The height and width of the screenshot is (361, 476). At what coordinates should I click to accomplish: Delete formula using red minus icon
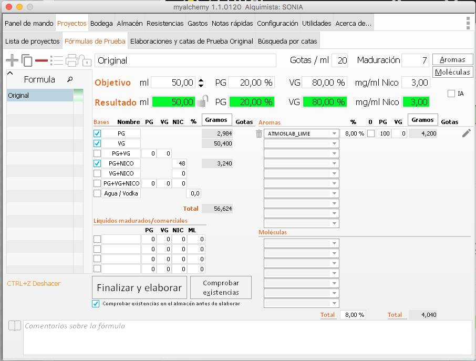click(42, 60)
